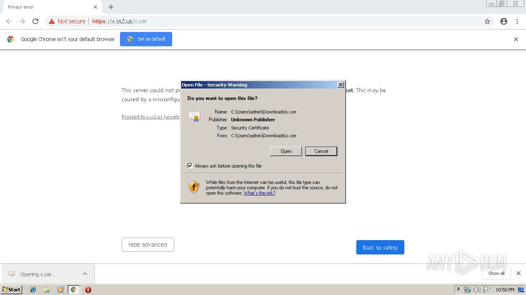Uncheck Always ask before opening this file
Image resolution: width=526 pixels, height=295 pixels.
[x=190, y=166]
